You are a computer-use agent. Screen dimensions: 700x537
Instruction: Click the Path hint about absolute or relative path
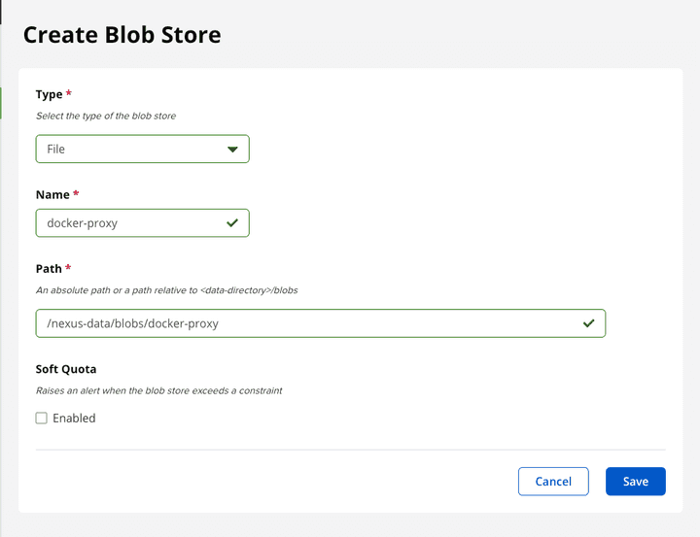[x=168, y=290]
